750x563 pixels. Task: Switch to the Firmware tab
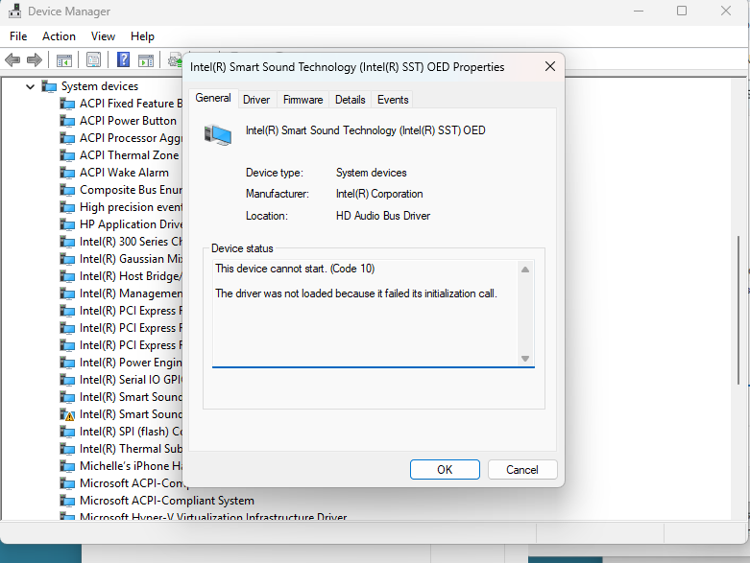coord(302,100)
